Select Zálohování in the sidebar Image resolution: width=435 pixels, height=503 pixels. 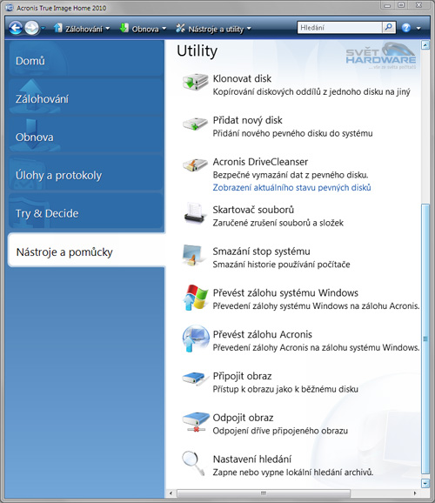click(85, 97)
